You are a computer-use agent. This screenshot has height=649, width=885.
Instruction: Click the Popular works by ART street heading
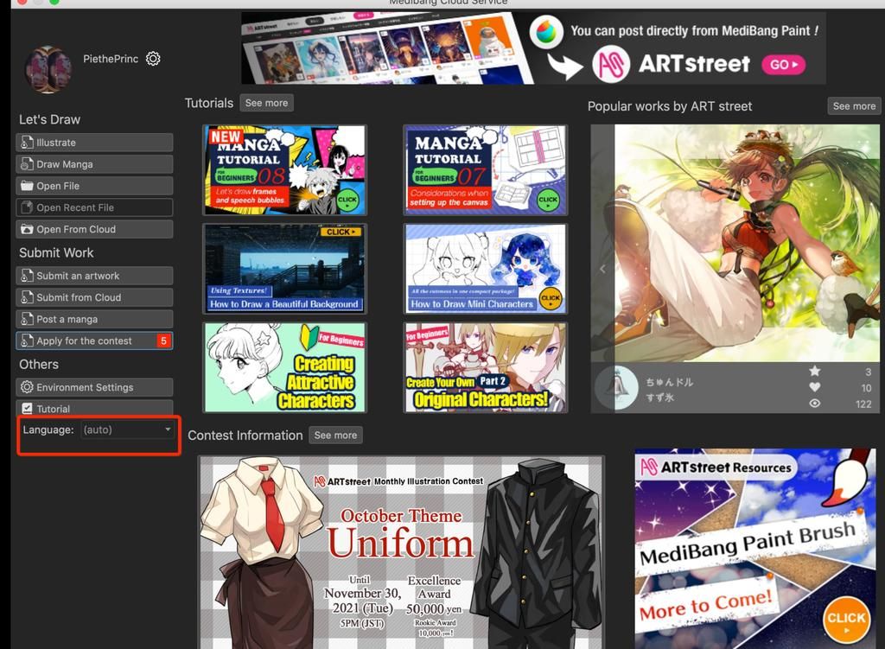[x=670, y=106]
